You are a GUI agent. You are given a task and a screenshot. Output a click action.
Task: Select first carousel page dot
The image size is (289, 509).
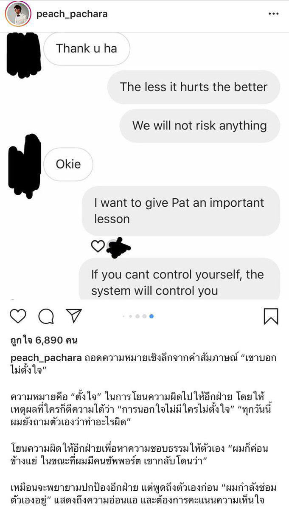(123, 316)
